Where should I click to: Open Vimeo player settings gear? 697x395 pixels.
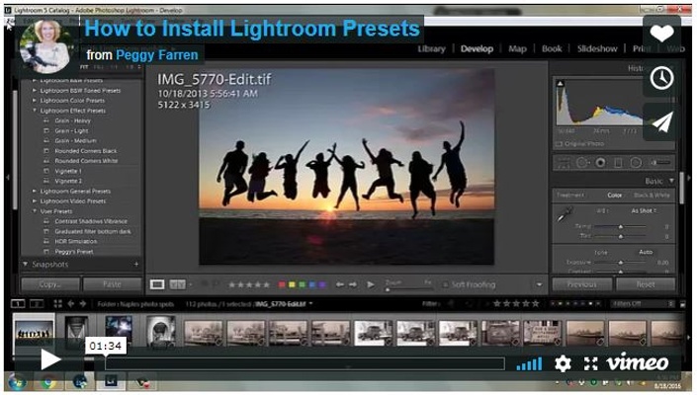563,364
